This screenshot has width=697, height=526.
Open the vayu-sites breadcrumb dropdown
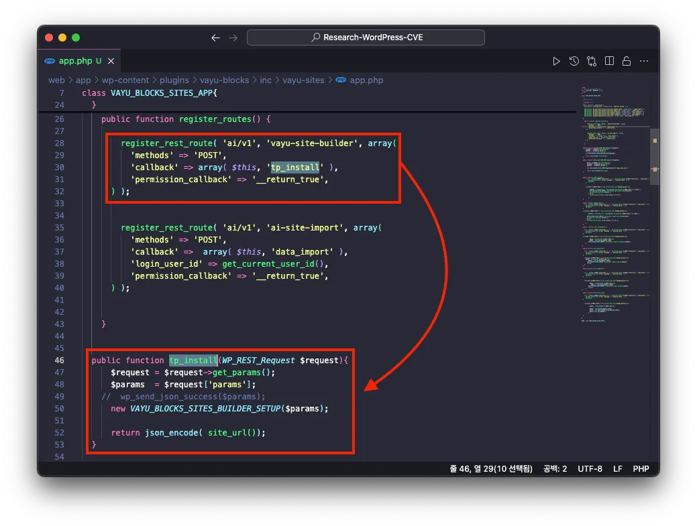303,80
